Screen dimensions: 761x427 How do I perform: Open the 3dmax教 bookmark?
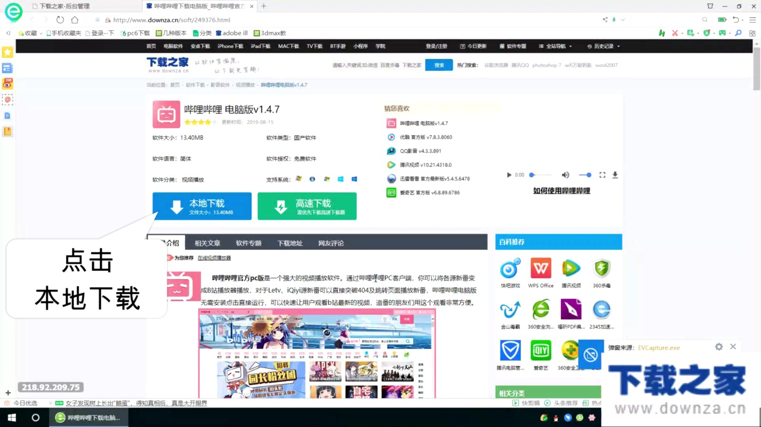pyautogui.click(x=270, y=33)
